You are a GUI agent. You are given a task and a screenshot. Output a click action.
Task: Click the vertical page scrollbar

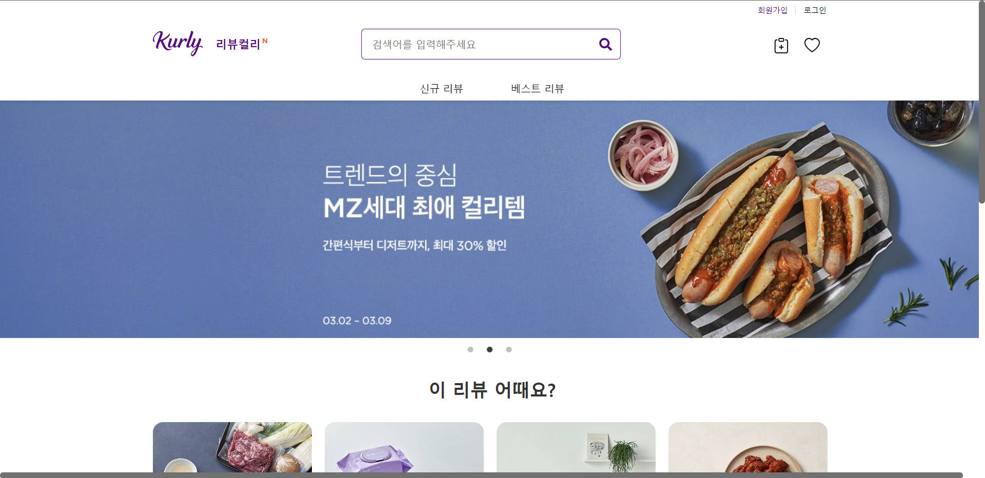(x=982, y=103)
